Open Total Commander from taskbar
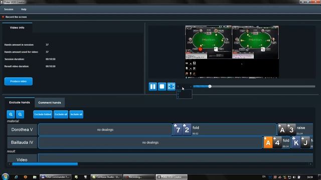This screenshot has width=321, height=180. 55,177
